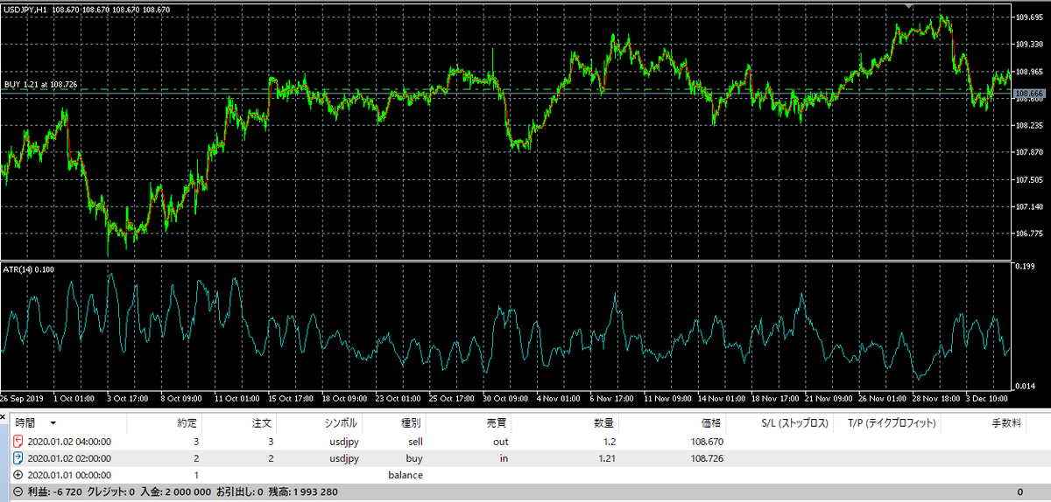Click the 106.775 price scale label
Viewport: 1051px width, 502px height.
coord(1028,234)
